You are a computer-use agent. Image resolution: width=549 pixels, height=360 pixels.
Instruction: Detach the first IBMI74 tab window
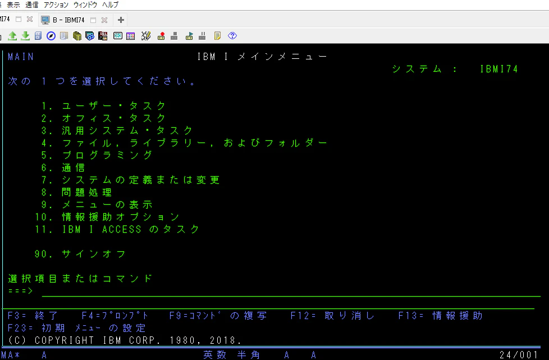click(19, 19)
